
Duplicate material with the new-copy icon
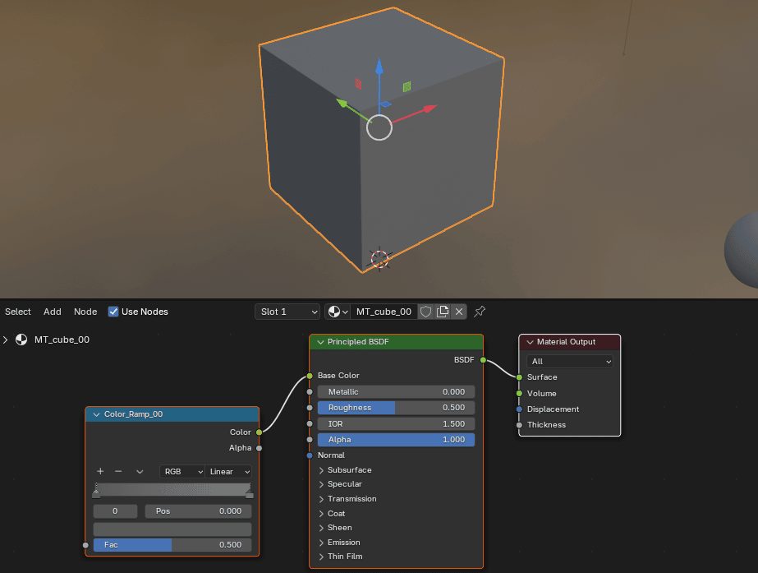(443, 312)
